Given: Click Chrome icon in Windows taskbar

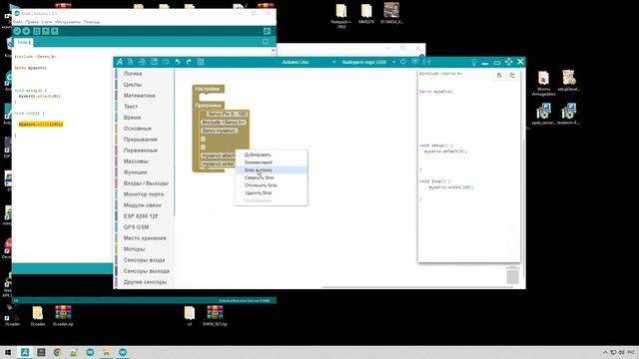Looking at the screenshot, I should pos(58,352).
